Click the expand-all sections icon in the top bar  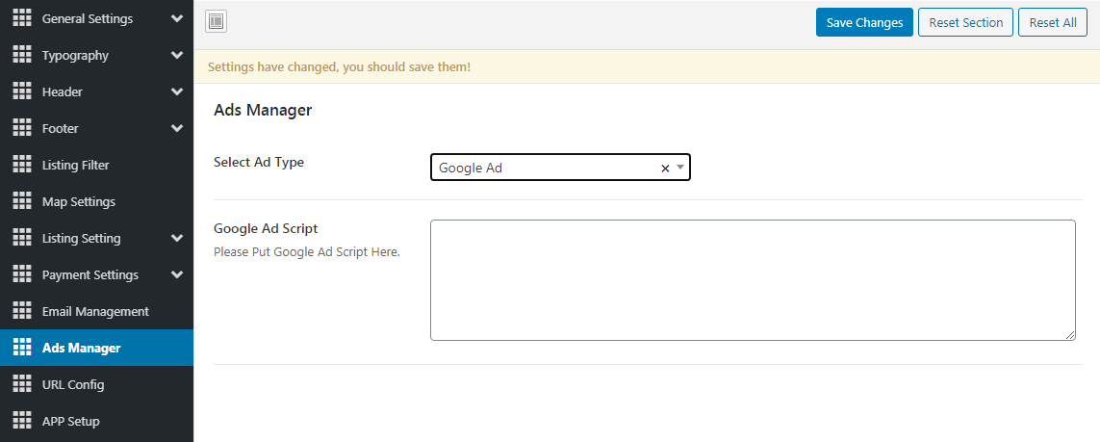tap(216, 22)
